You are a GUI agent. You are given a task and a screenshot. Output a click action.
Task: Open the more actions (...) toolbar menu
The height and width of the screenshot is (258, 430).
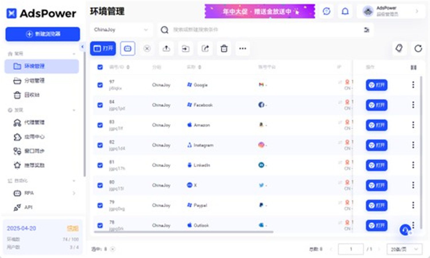click(x=243, y=48)
